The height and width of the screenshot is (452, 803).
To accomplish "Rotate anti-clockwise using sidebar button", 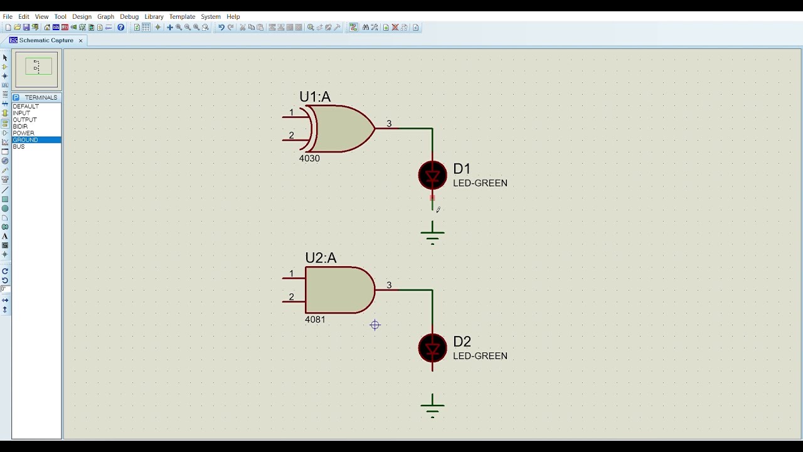I will tap(5, 279).
